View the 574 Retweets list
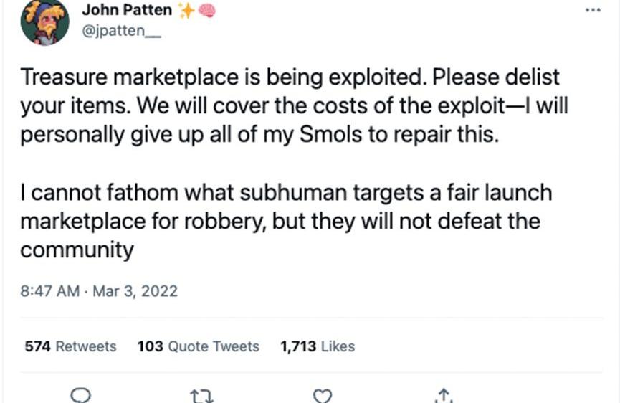The height and width of the screenshot is (403, 620). [x=70, y=346]
